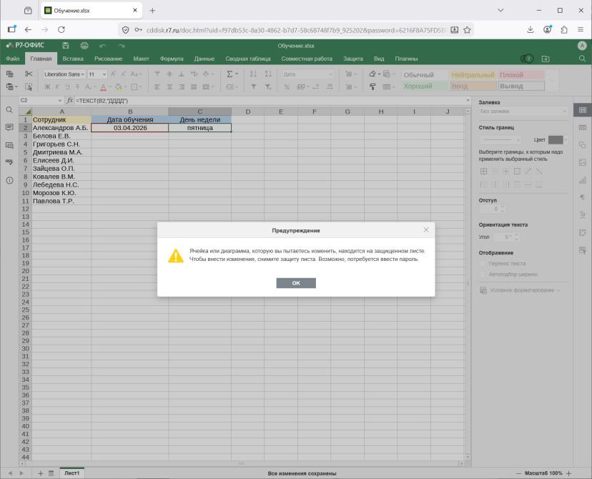Toggle Перенос текста checkbox
This screenshot has height=479, width=592.
[483, 264]
